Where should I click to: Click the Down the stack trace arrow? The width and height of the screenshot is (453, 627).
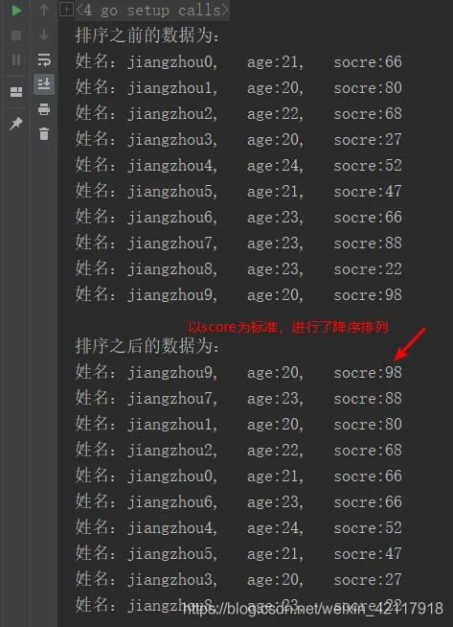pos(44,35)
